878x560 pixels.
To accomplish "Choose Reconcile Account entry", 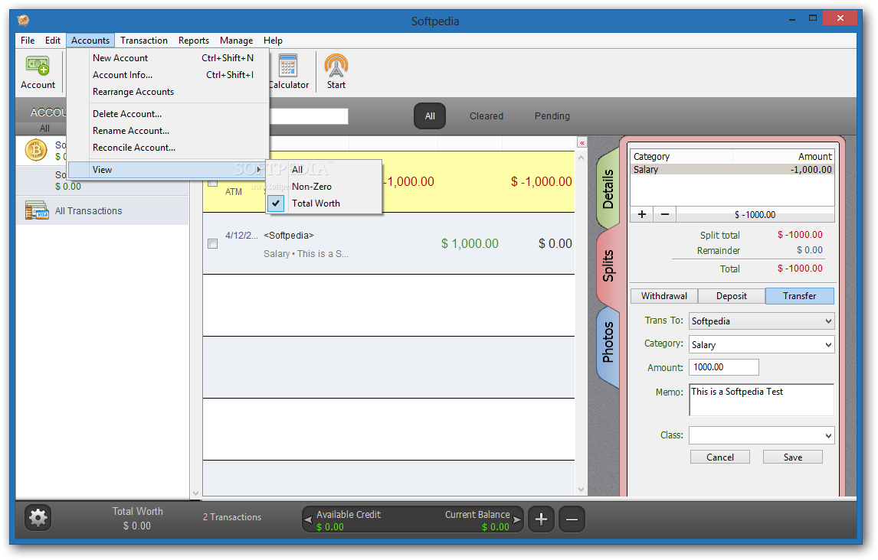I will coord(167,148).
